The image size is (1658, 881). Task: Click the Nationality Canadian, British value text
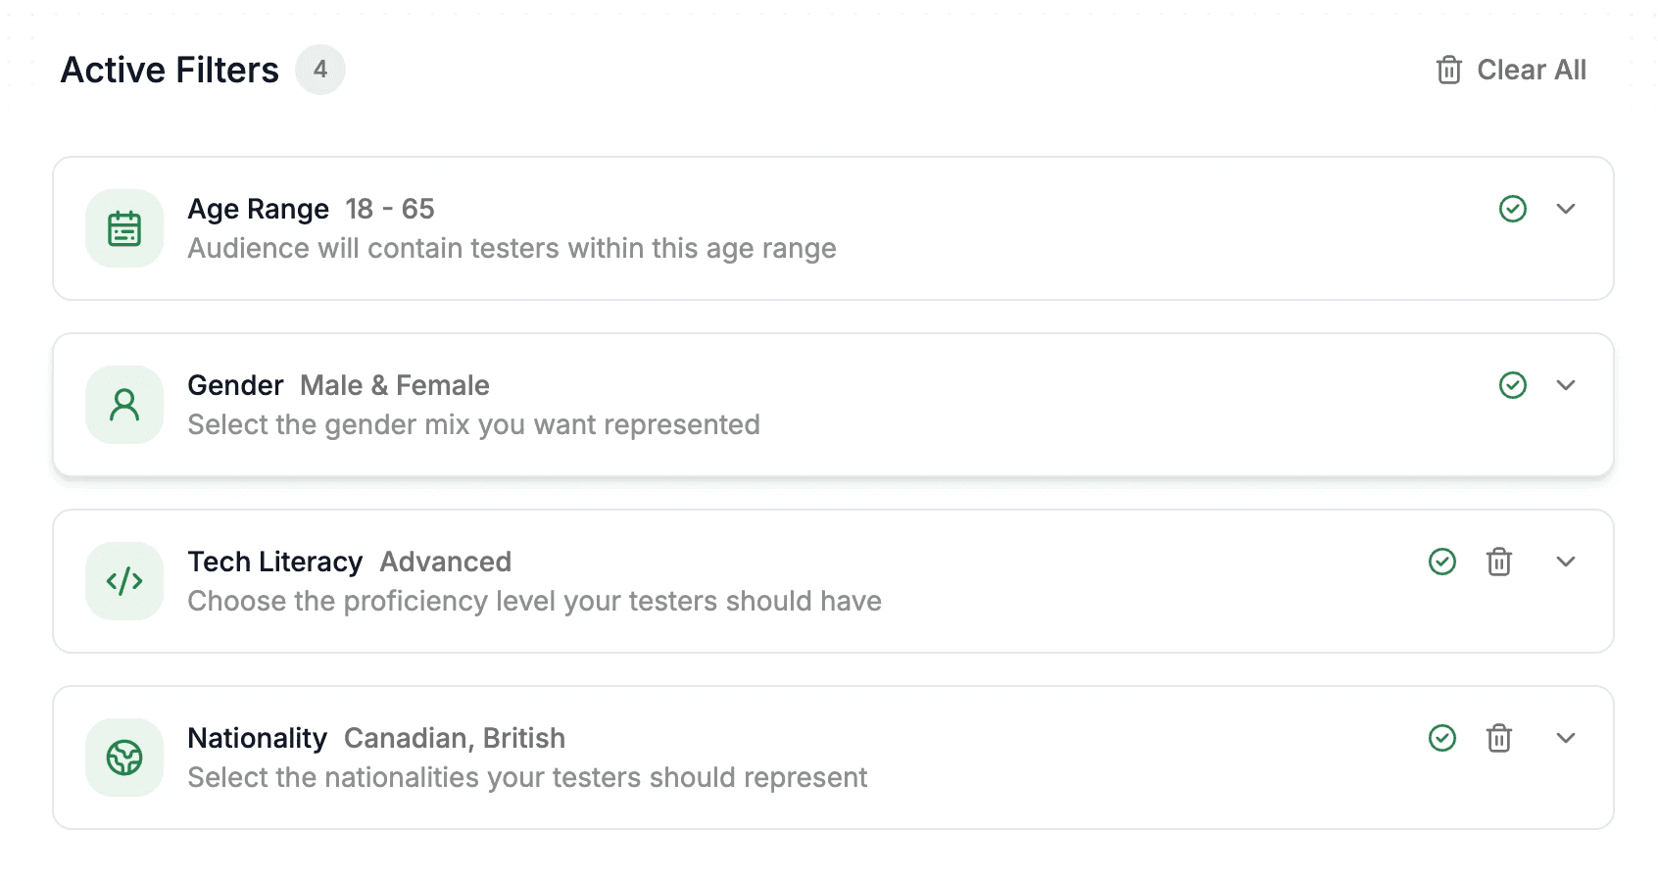pos(455,738)
